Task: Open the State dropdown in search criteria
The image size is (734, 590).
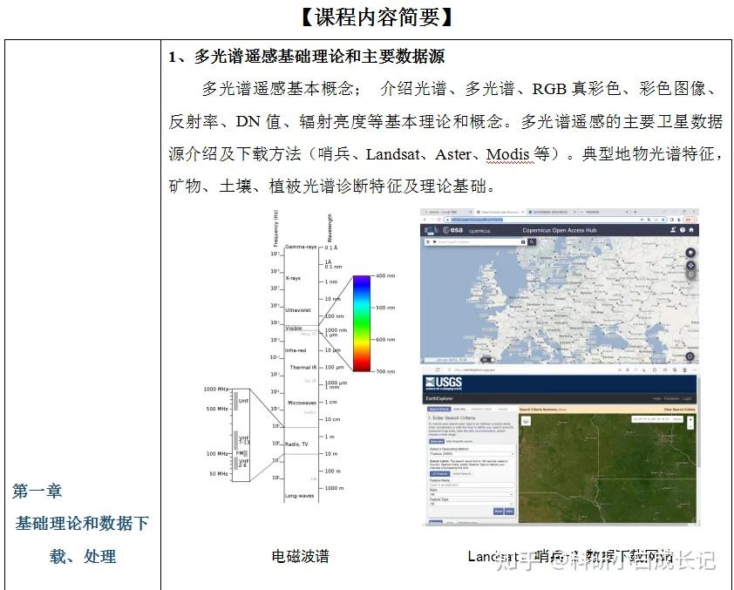Action: (471, 493)
